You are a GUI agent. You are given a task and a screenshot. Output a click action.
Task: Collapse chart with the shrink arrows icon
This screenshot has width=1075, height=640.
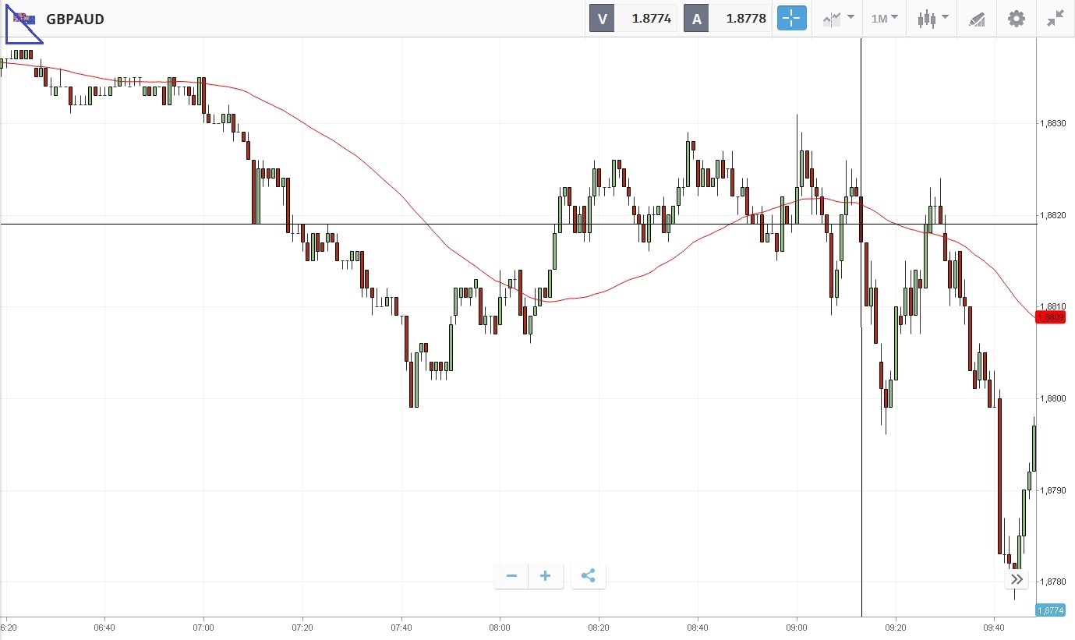[1056, 19]
